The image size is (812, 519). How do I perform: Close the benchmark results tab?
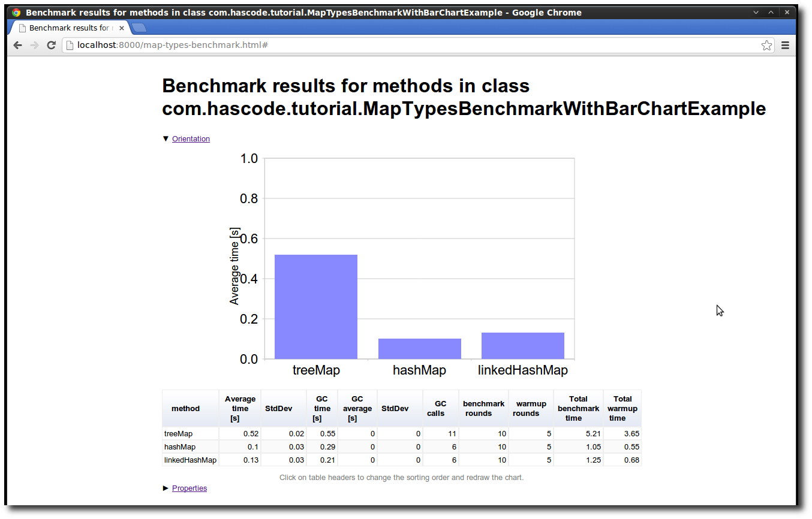(122, 28)
